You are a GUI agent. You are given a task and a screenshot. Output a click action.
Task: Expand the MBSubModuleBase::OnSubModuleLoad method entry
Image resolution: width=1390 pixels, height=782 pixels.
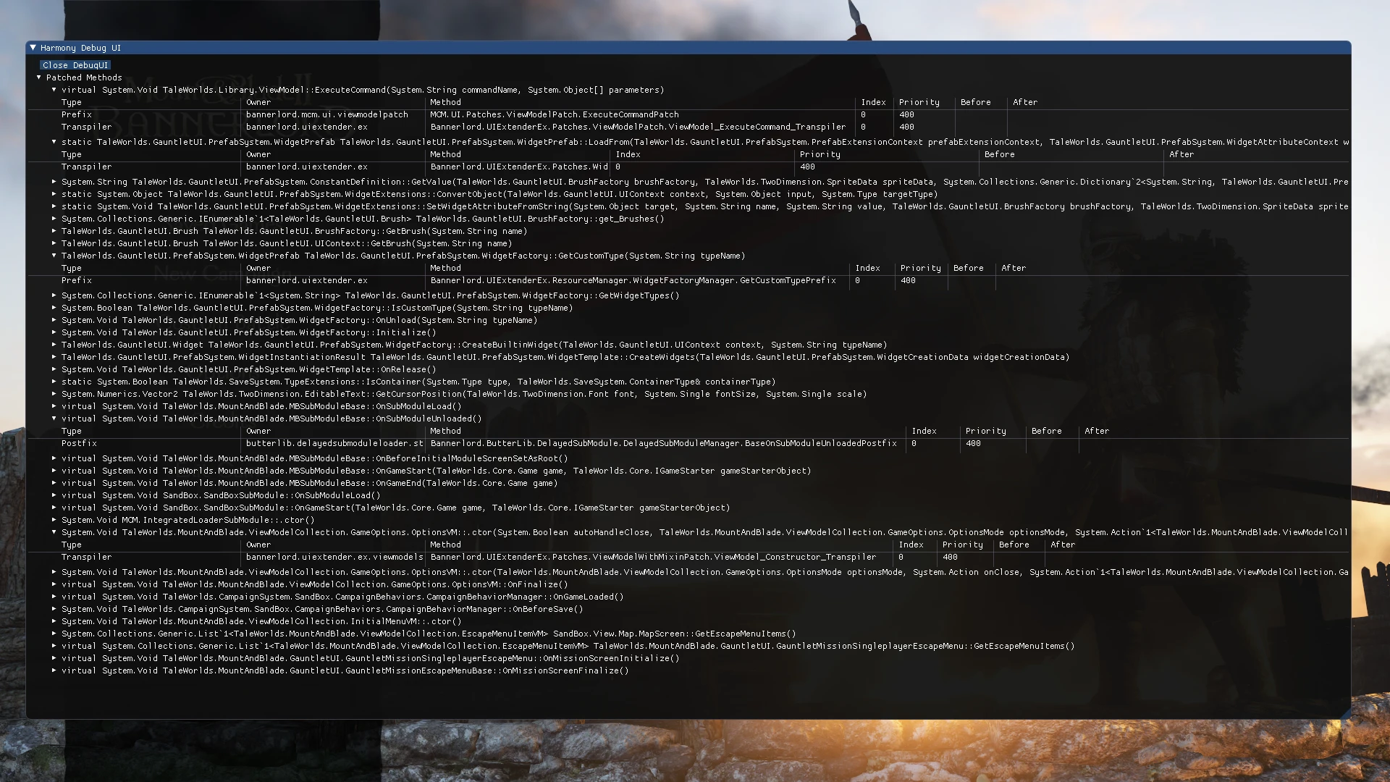(x=54, y=406)
